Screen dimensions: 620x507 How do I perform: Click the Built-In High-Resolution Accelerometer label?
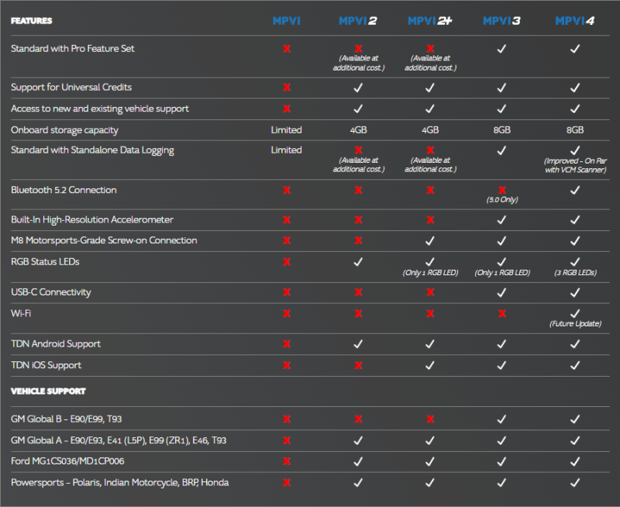click(x=92, y=220)
